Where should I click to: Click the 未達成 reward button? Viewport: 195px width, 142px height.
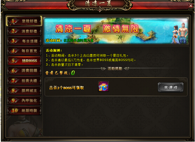170,87
